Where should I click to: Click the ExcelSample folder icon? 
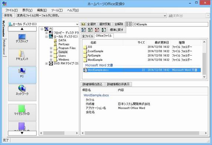85,51
